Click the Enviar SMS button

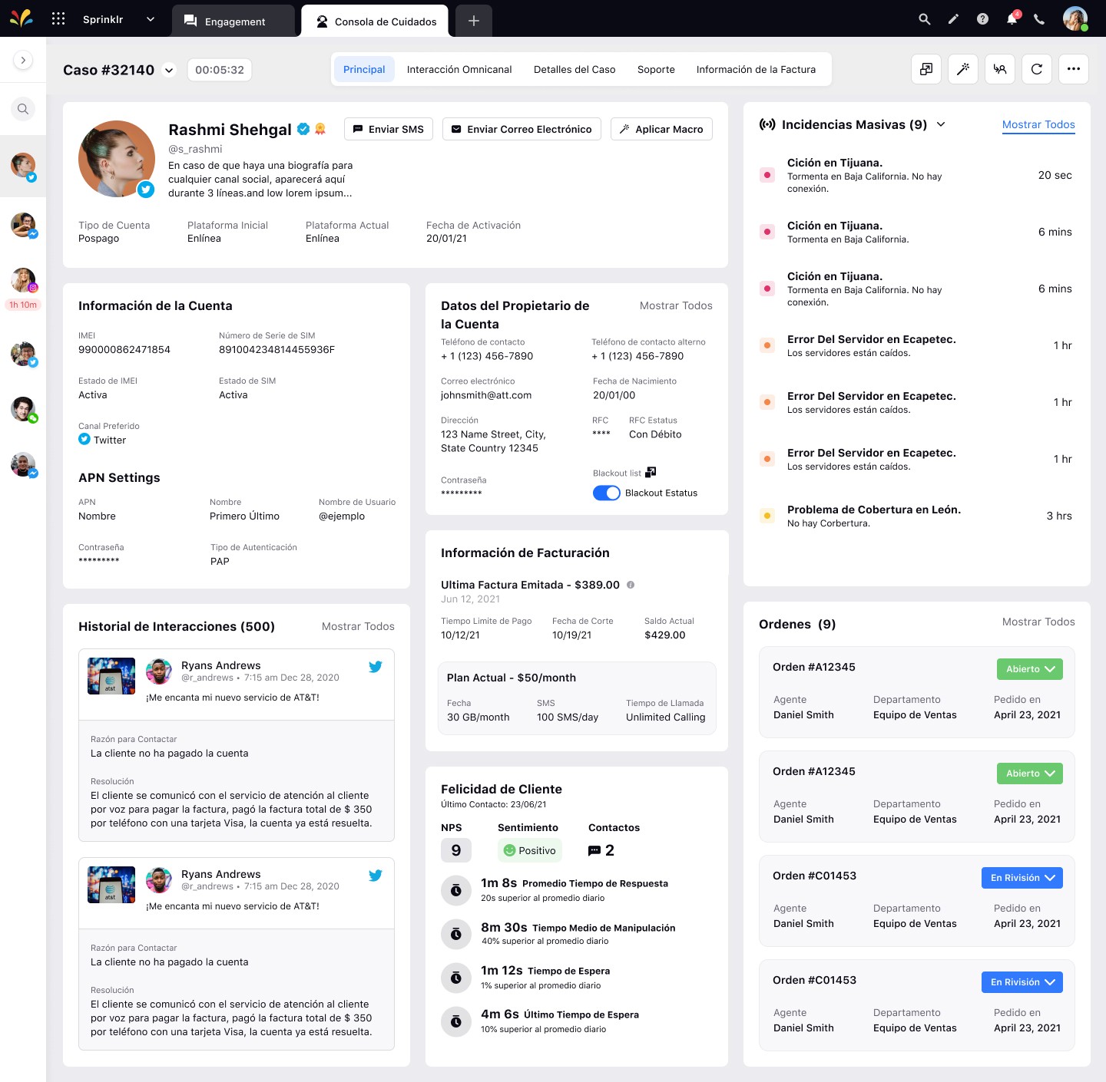tap(389, 129)
